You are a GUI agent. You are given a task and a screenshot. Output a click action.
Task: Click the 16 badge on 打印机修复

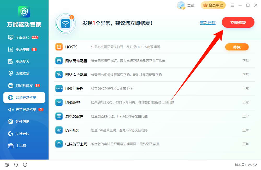(x=37, y=86)
